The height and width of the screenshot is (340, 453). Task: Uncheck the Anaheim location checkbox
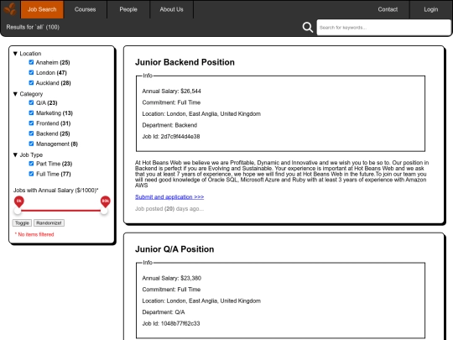pos(31,62)
